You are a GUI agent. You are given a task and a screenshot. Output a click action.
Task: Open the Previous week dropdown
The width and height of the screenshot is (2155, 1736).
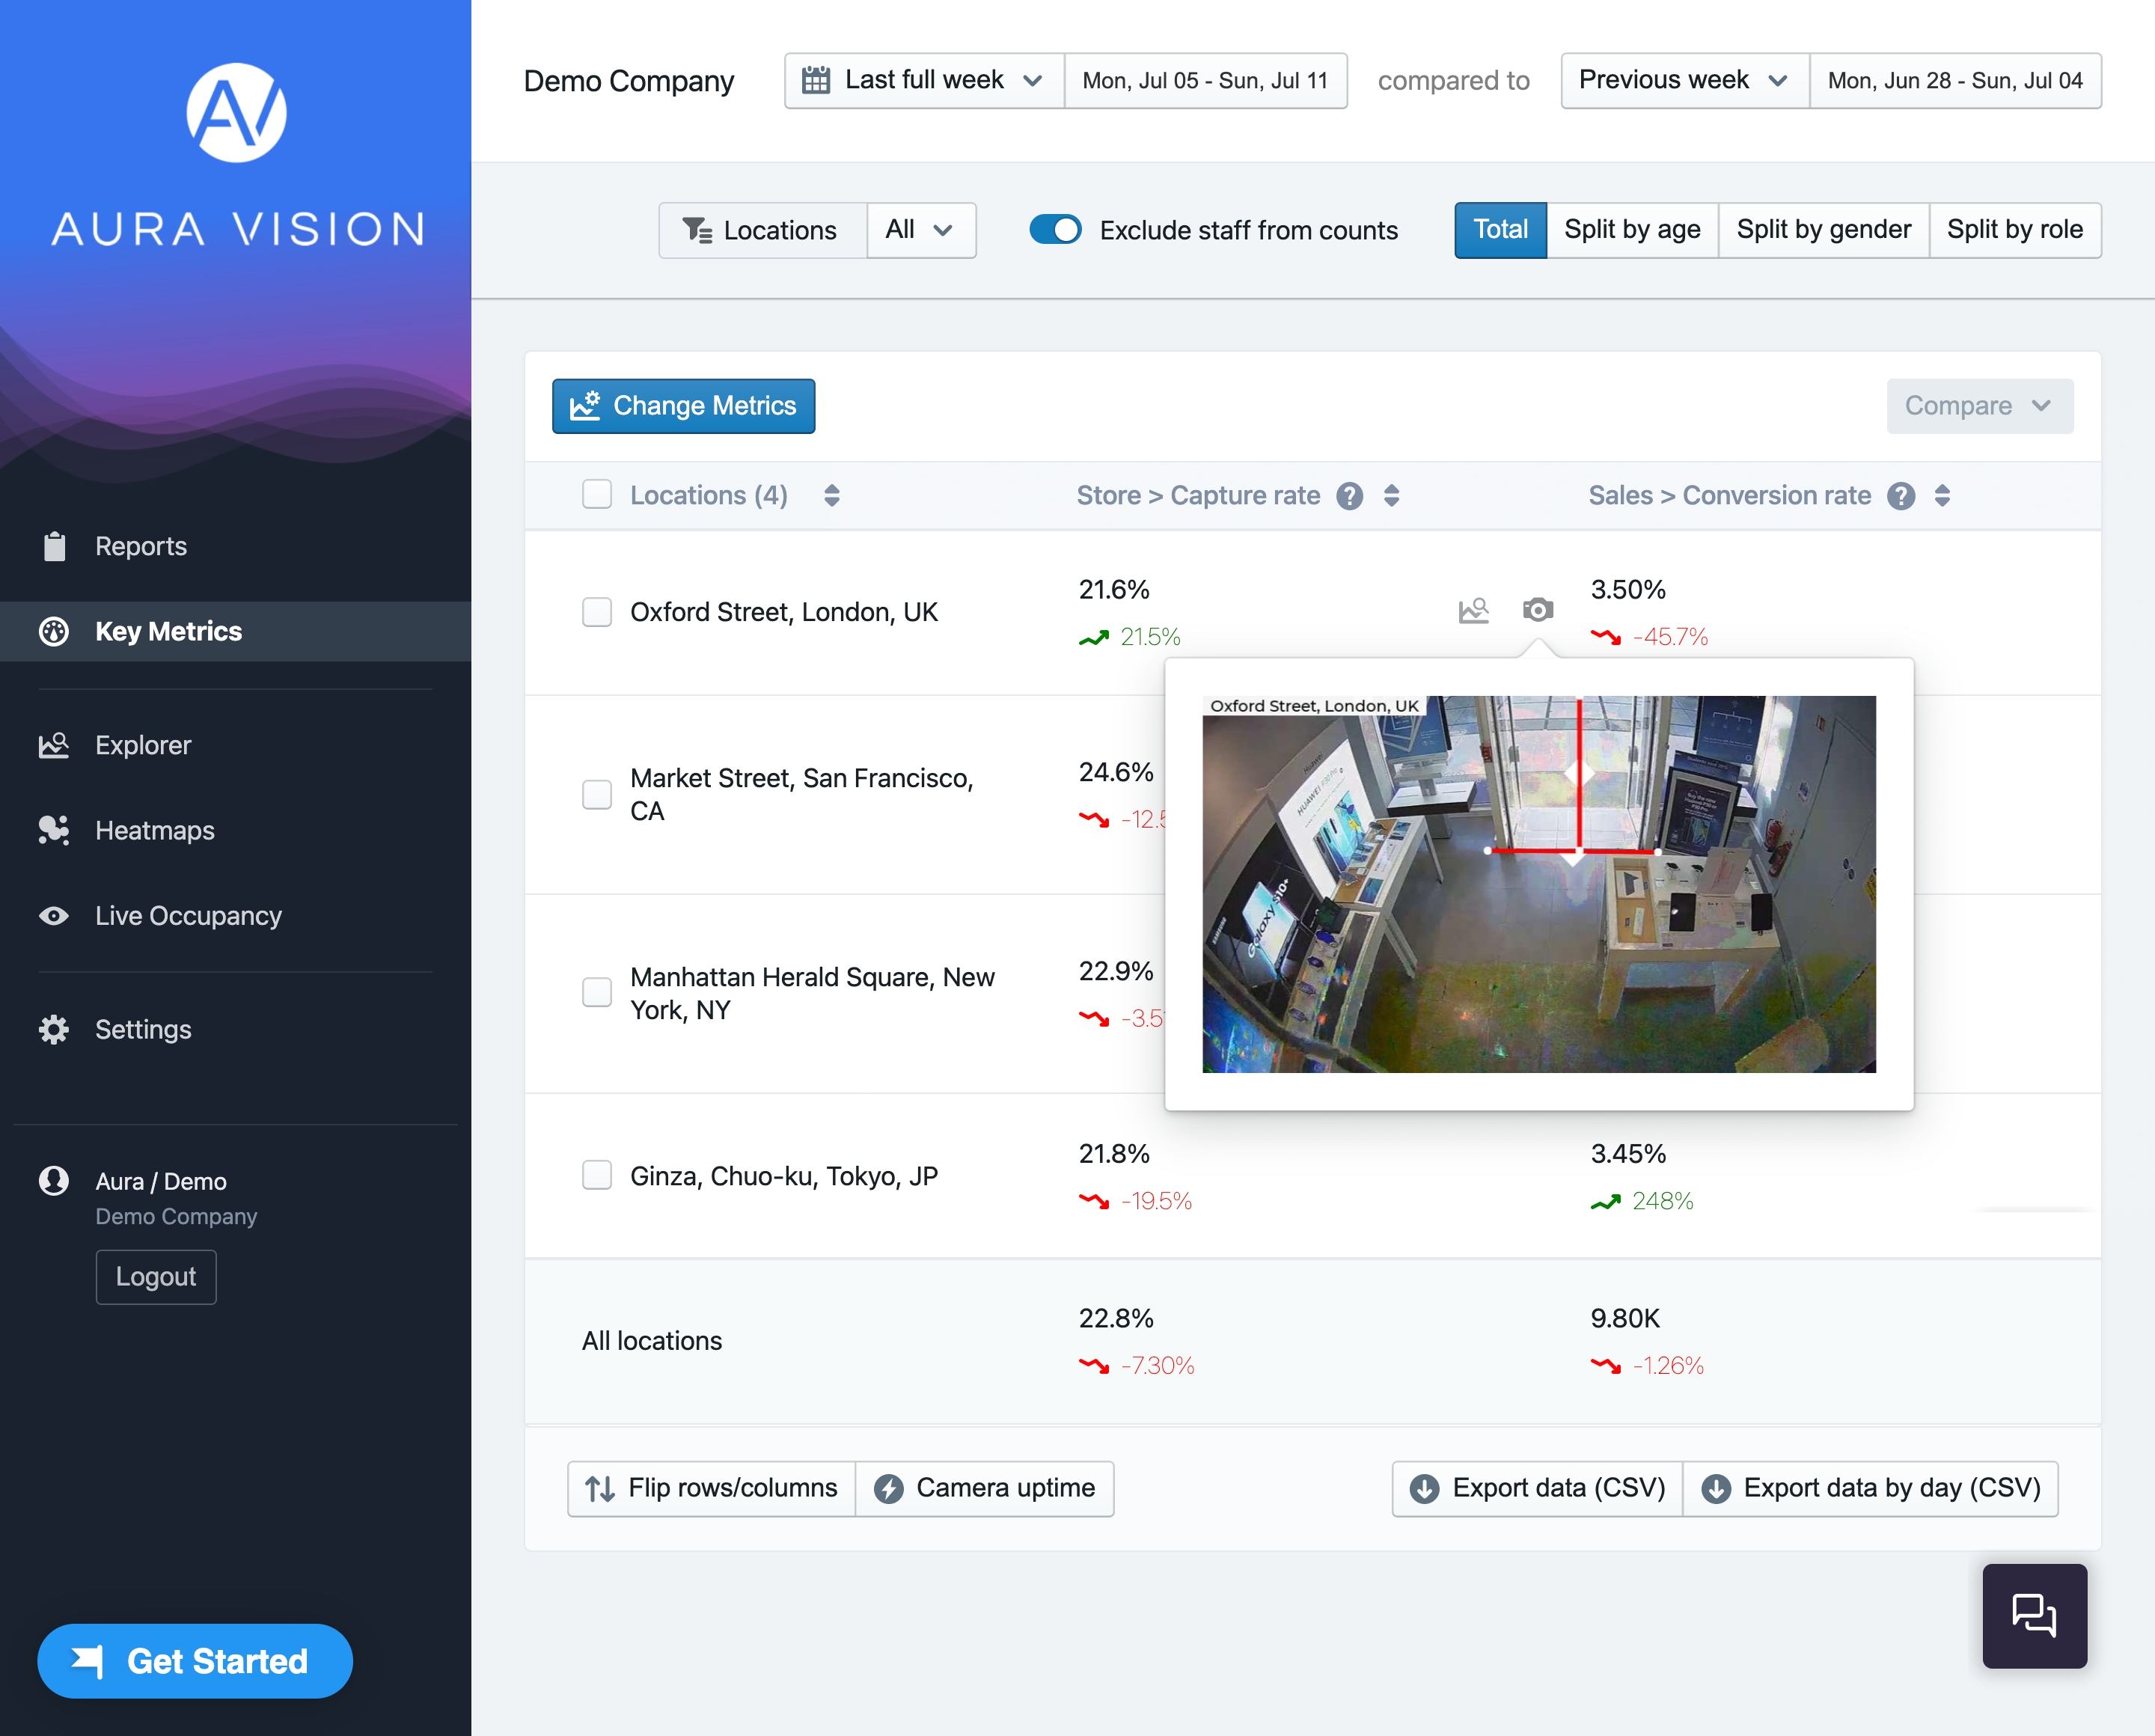click(x=1684, y=81)
